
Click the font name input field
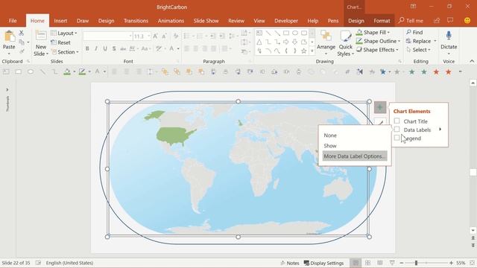tap(107, 36)
